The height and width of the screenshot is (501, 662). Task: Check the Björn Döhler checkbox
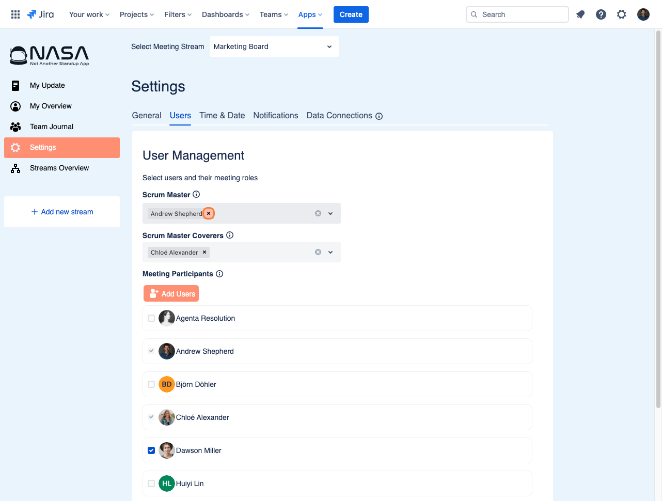tap(151, 384)
